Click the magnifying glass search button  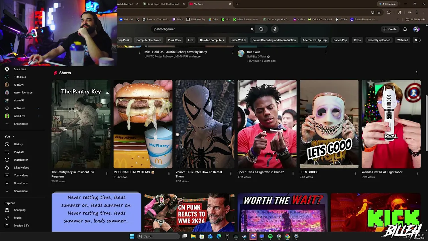click(x=261, y=29)
